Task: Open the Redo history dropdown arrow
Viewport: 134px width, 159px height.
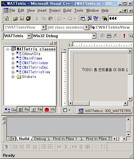Action: pos(75,19)
